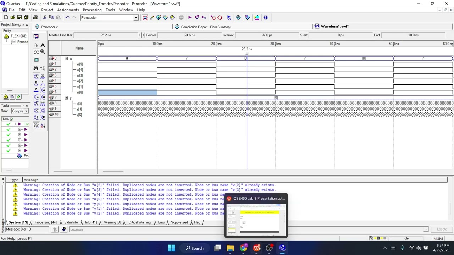Viewport: 454px width, 255px height.
Task: Click the New file toolbar icon
Action: 6,17
